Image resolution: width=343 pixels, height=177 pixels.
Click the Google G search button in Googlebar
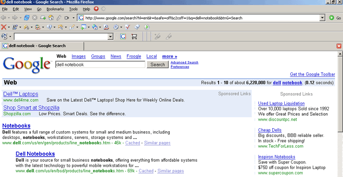pyautogui.click(x=123, y=36)
